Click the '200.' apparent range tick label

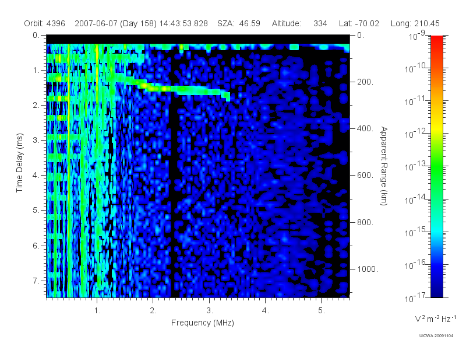(365, 82)
